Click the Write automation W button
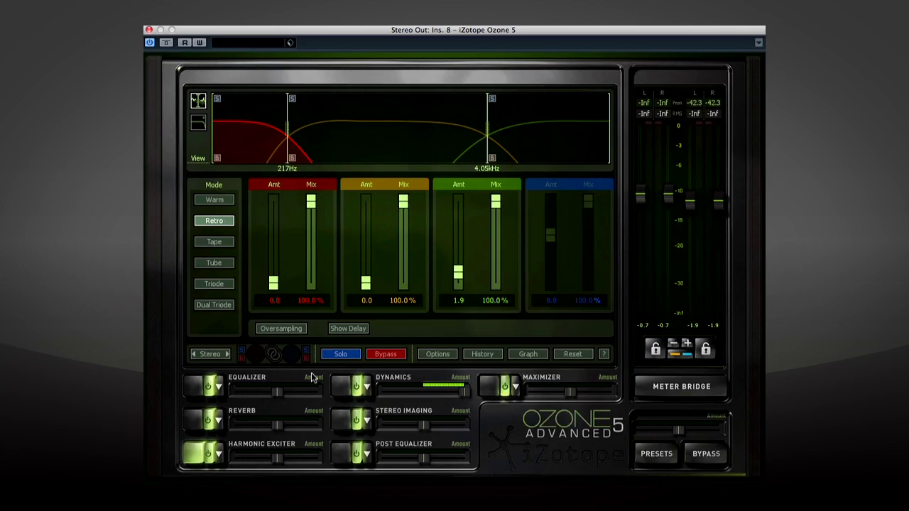 tap(200, 43)
